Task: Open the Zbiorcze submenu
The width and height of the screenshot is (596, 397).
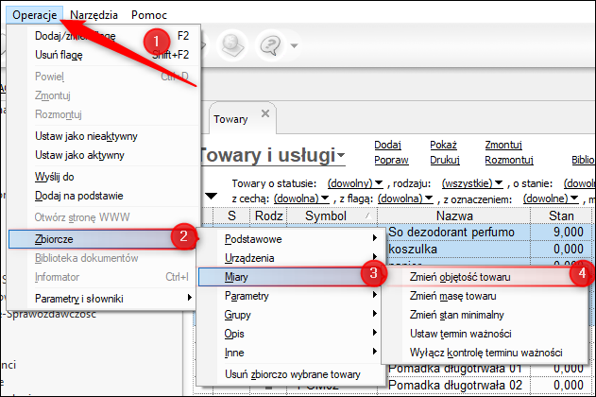Action: [x=102, y=239]
